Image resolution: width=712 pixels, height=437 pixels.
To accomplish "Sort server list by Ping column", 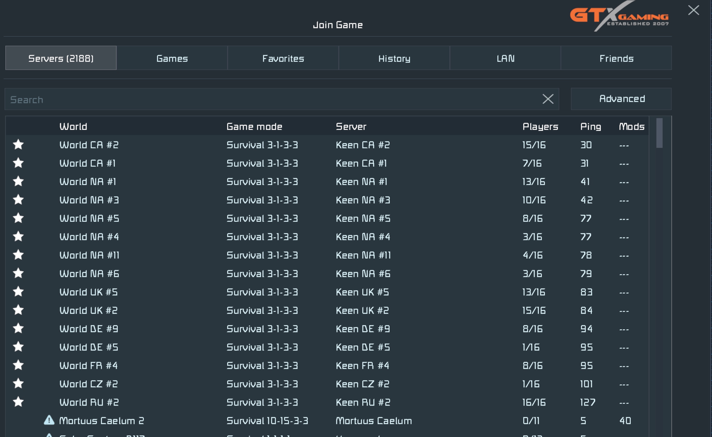I will [x=590, y=127].
